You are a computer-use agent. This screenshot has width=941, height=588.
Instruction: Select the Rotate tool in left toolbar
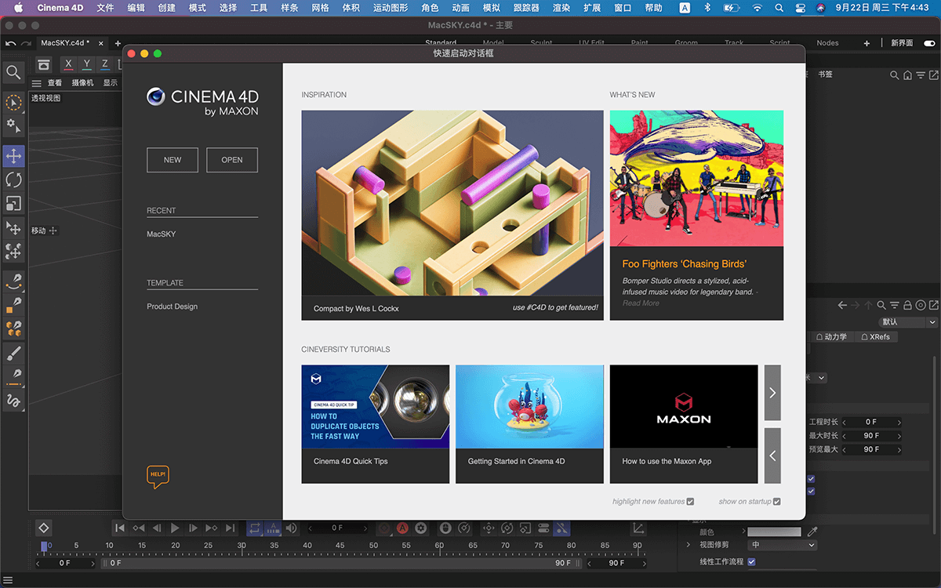click(x=13, y=180)
